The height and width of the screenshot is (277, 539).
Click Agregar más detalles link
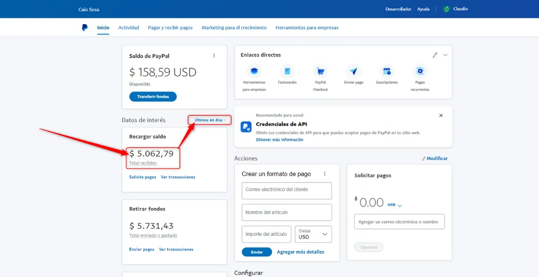pos(301,252)
